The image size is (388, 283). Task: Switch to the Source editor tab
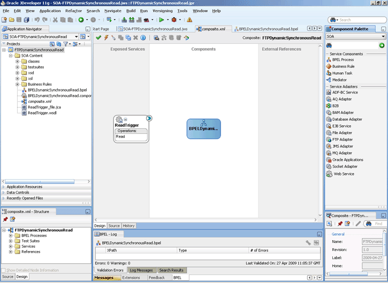(x=115, y=226)
